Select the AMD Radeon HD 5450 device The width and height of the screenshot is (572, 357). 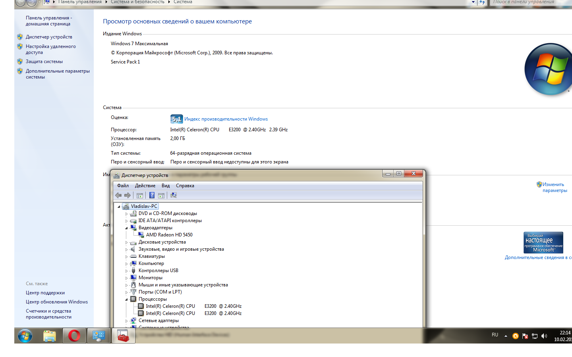[169, 235]
